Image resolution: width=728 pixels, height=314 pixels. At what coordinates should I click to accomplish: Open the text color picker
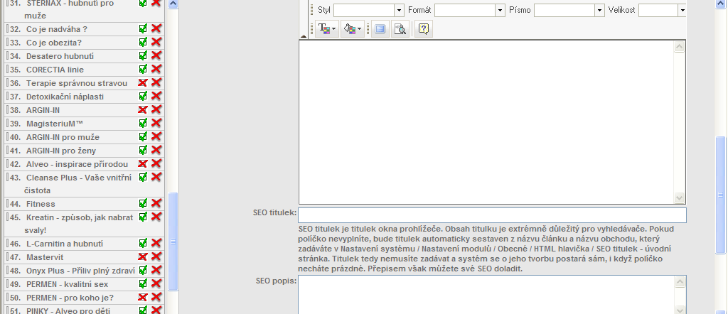(327, 28)
